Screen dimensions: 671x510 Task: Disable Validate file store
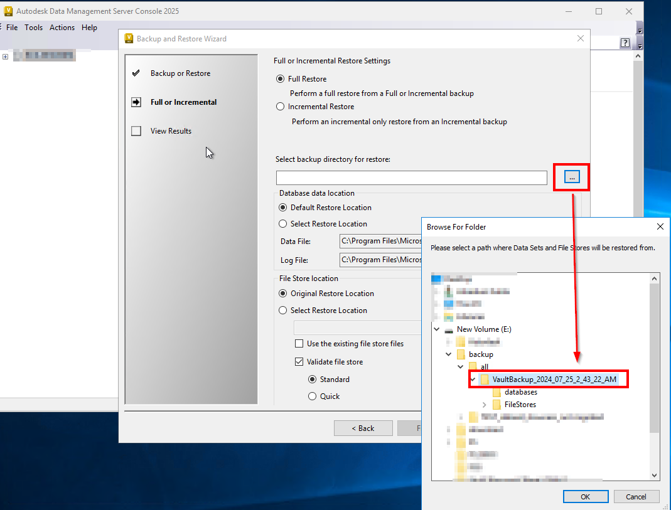coord(299,361)
